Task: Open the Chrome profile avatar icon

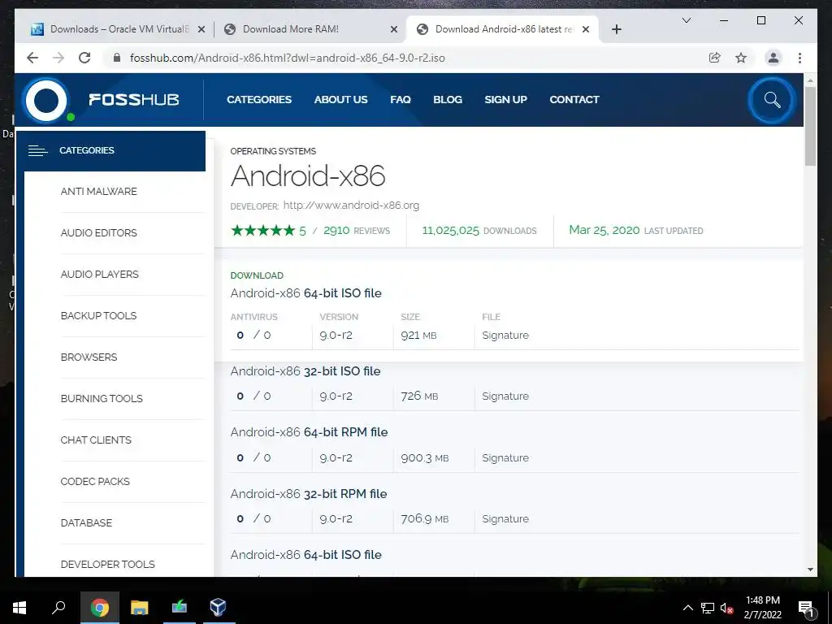Action: click(773, 58)
